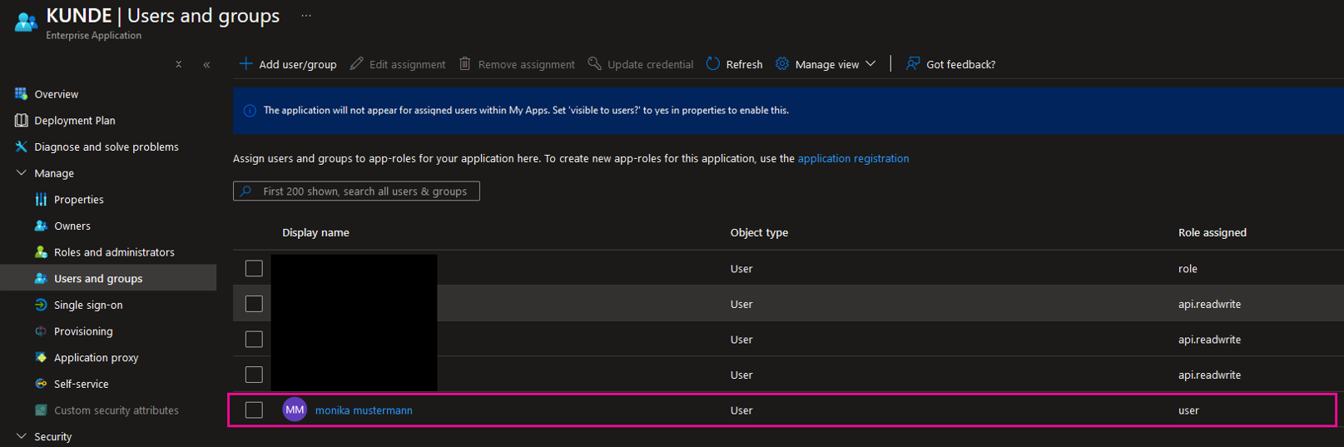
Task: Click the Refresh icon in toolbar
Action: (713, 64)
